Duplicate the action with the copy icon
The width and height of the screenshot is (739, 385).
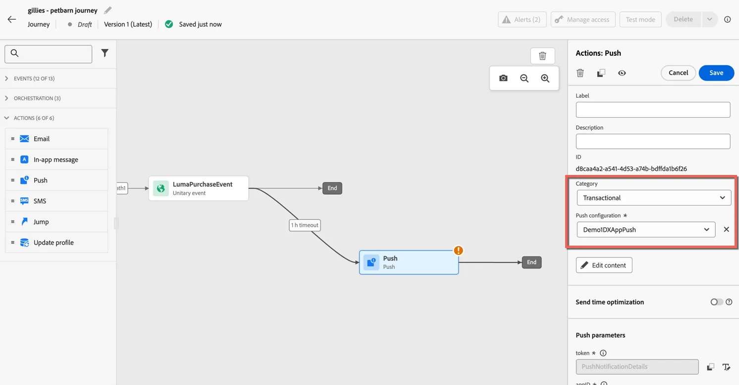601,73
